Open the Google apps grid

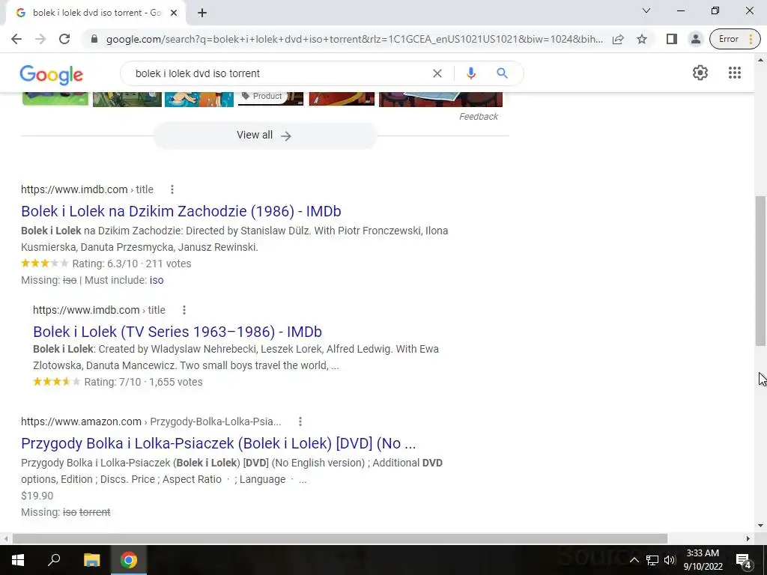coord(735,73)
